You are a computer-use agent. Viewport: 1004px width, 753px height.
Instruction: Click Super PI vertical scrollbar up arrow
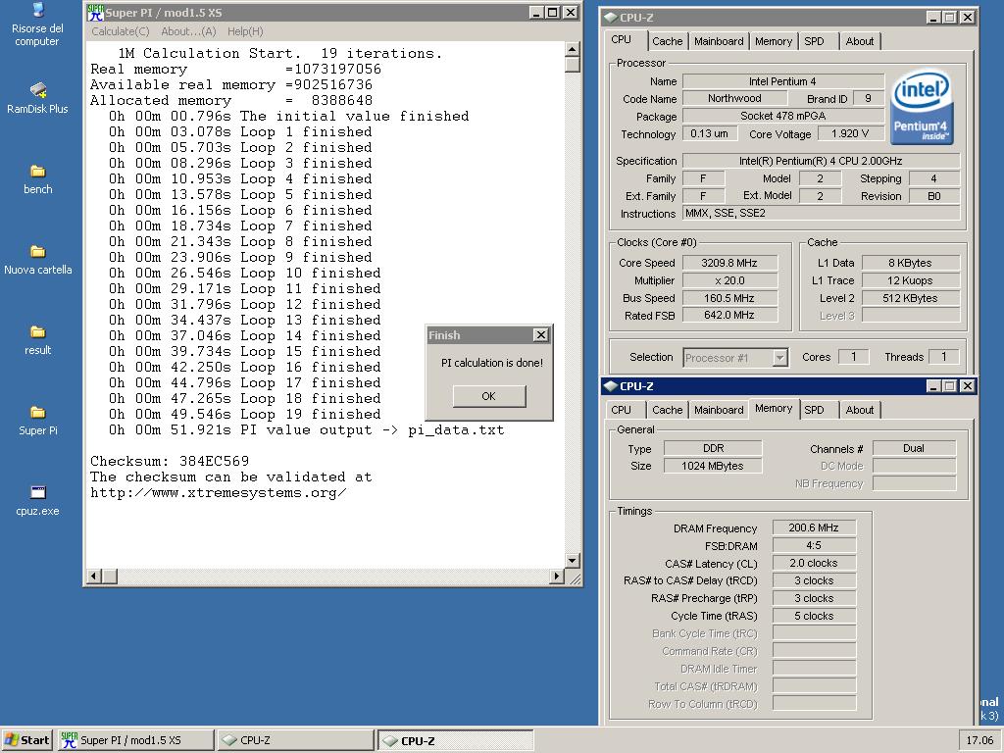(573, 49)
